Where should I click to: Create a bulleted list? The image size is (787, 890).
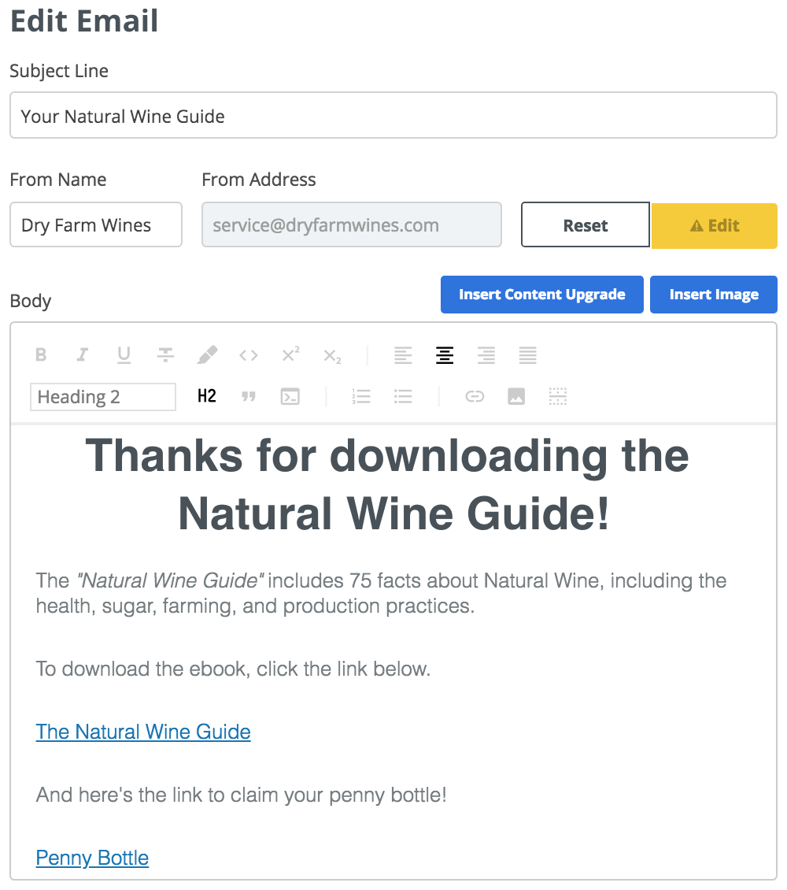pyautogui.click(x=403, y=396)
